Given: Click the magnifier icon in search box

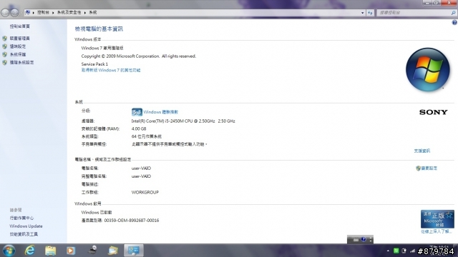Looking at the screenshot, I should (x=453, y=13).
